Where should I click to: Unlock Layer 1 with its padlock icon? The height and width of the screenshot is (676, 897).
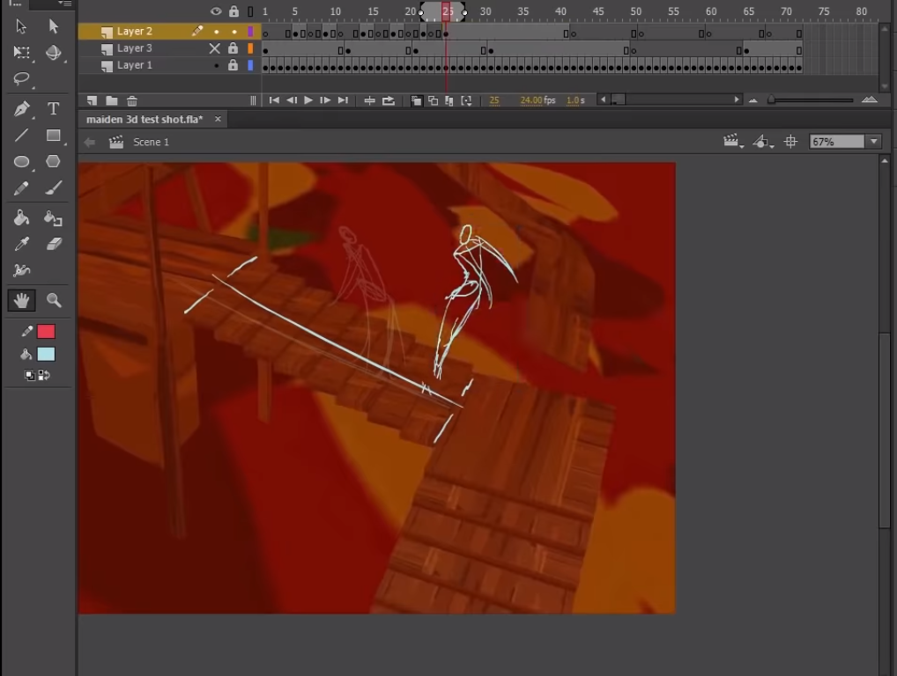pyautogui.click(x=233, y=65)
